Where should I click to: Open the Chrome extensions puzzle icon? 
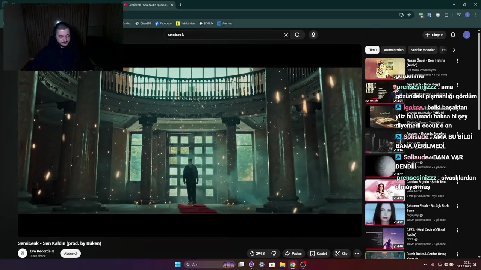click(x=446, y=15)
